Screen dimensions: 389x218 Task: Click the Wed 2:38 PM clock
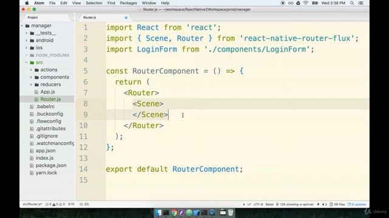[333, 3]
